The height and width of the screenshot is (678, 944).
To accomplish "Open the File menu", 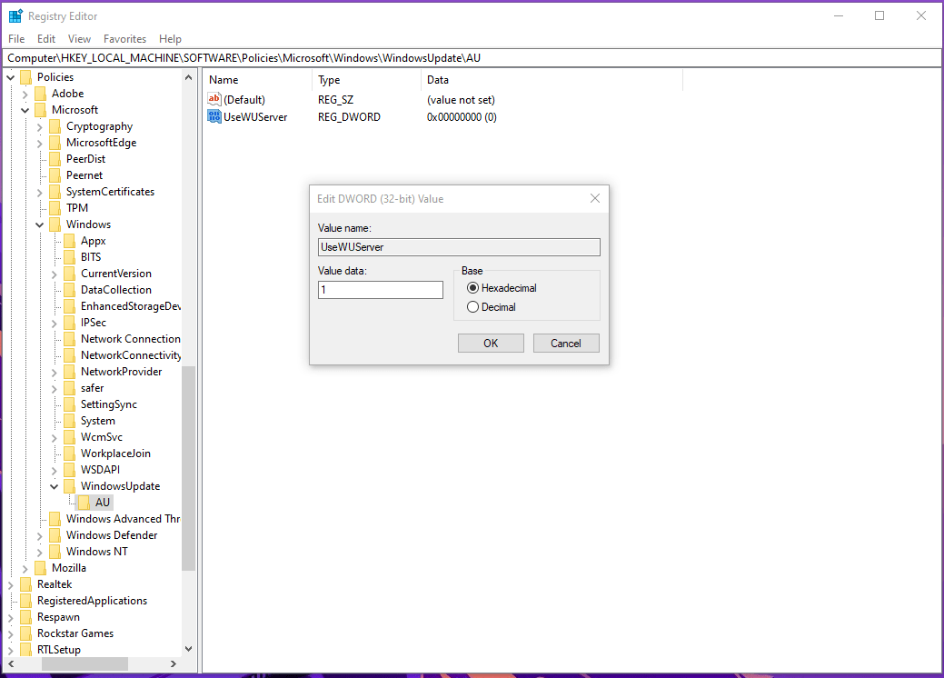I will coord(16,38).
